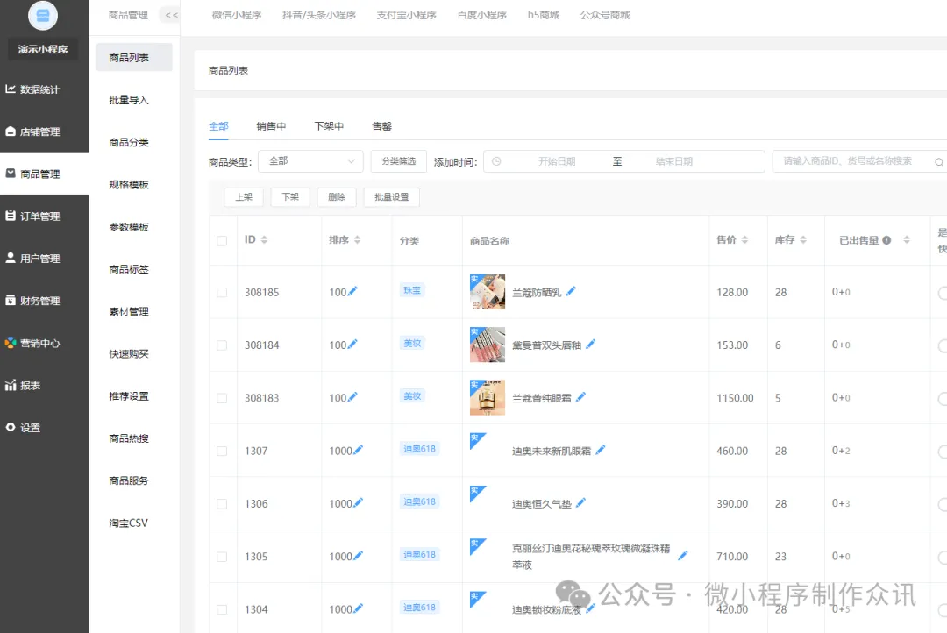Click the 下架 batch button
This screenshot has width=947, height=633.
[290, 197]
